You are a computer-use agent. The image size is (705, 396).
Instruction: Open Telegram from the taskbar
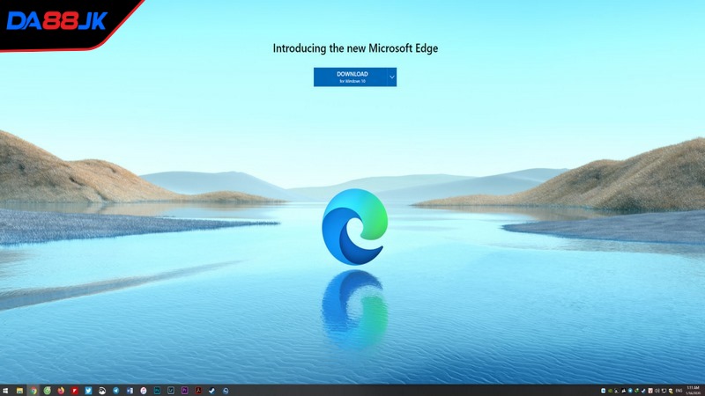pyautogui.click(x=116, y=391)
